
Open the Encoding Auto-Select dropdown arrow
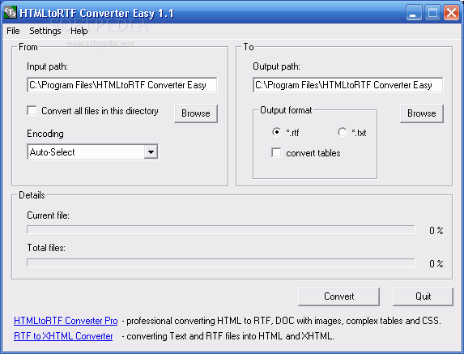(151, 152)
